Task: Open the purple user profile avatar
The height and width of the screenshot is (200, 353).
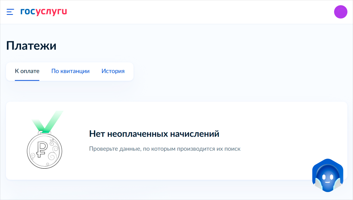Action: tap(340, 12)
